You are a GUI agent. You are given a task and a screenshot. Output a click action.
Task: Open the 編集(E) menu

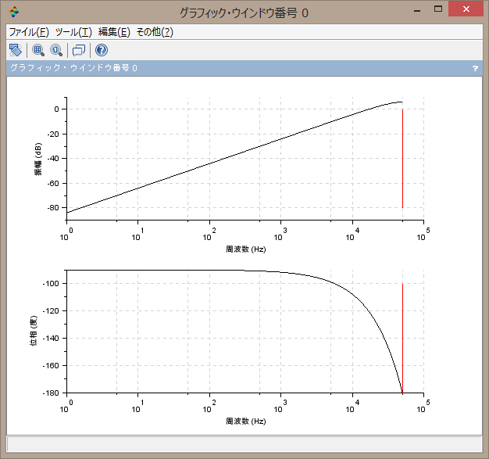114,32
